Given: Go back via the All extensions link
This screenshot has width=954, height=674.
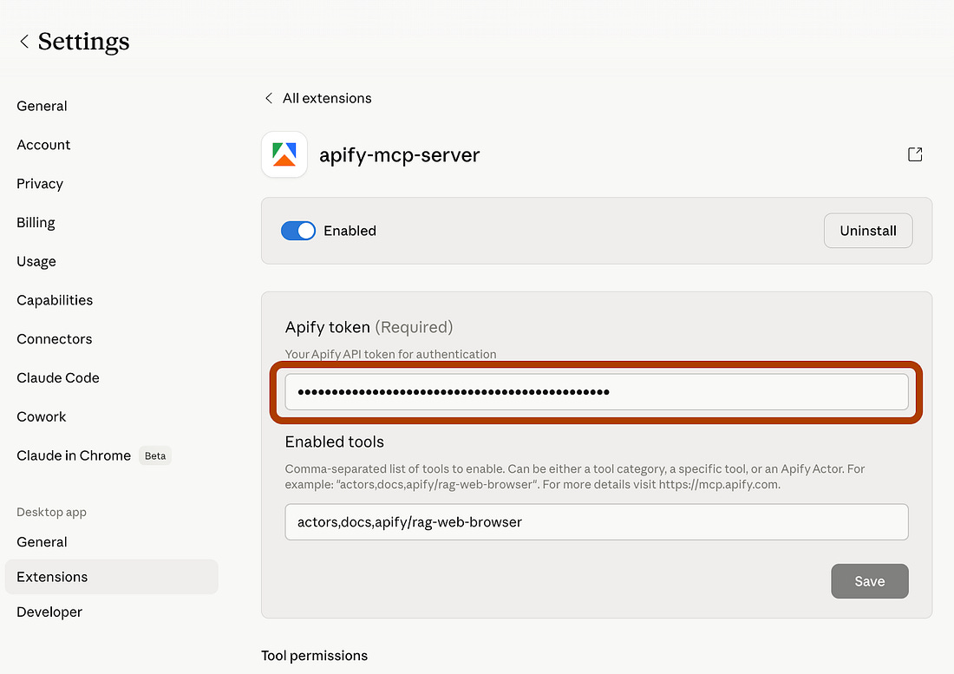Looking at the screenshot, I should point(326,98).
